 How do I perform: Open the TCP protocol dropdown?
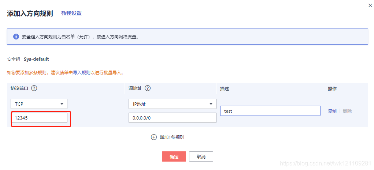pos(39,104)
